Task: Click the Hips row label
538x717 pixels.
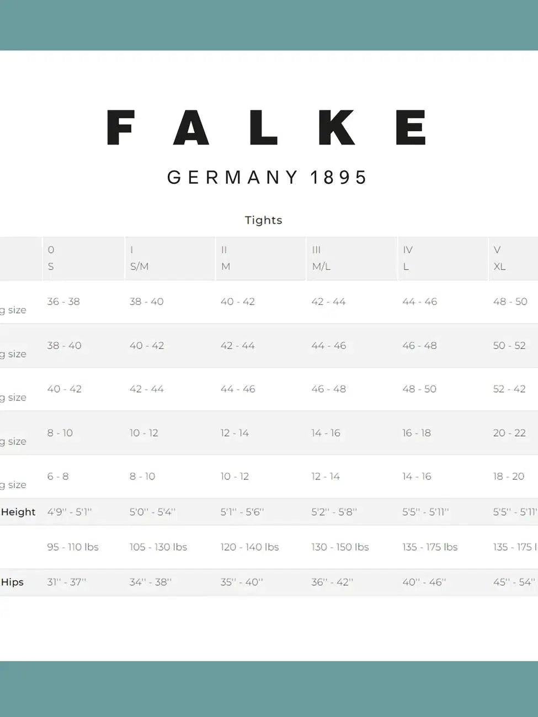Action: (12, 582)
